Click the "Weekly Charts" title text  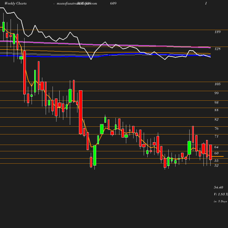click(16, 3)
